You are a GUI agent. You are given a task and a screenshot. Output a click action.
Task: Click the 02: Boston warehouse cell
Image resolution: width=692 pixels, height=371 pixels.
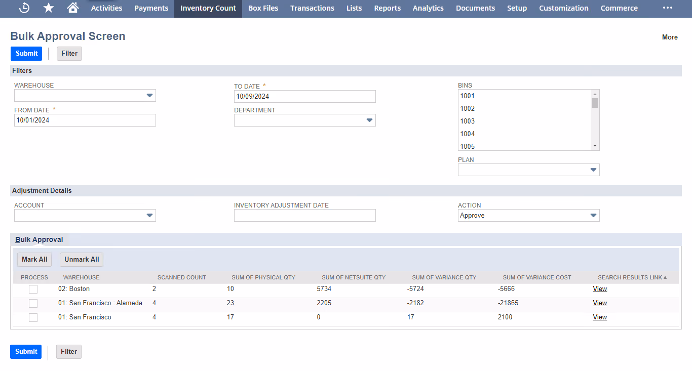click(74, 289)
